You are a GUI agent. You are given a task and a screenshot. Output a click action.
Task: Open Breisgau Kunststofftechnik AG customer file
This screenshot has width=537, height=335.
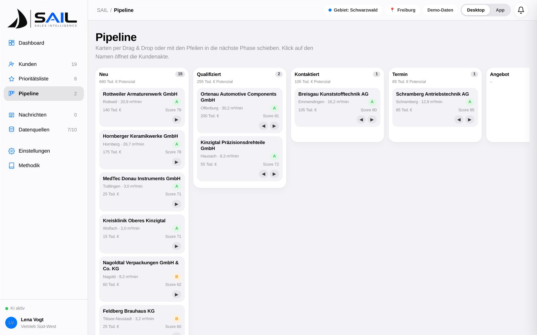(x=333, y=94)
